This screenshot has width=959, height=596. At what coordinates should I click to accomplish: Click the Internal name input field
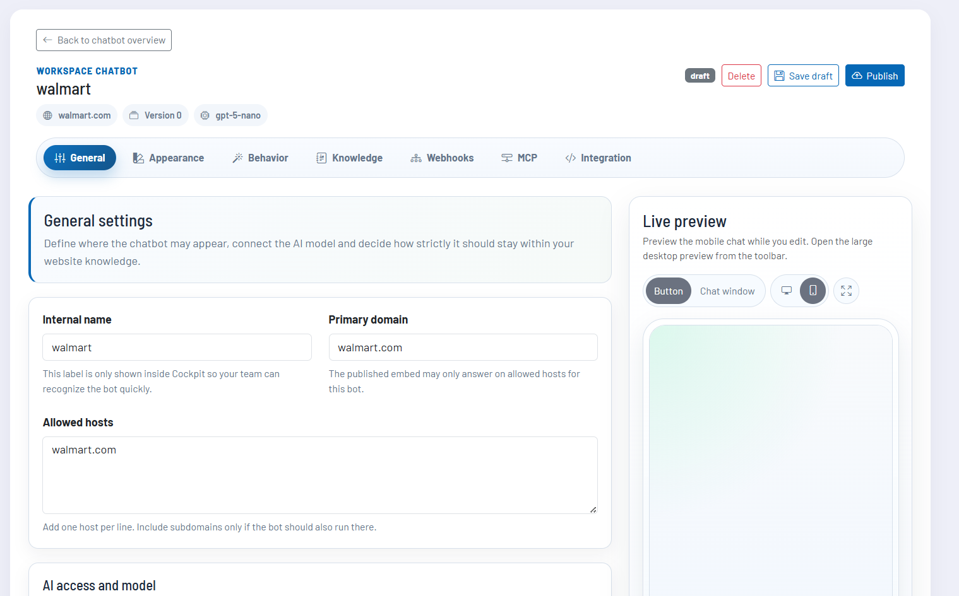click(x=177, y=348)
